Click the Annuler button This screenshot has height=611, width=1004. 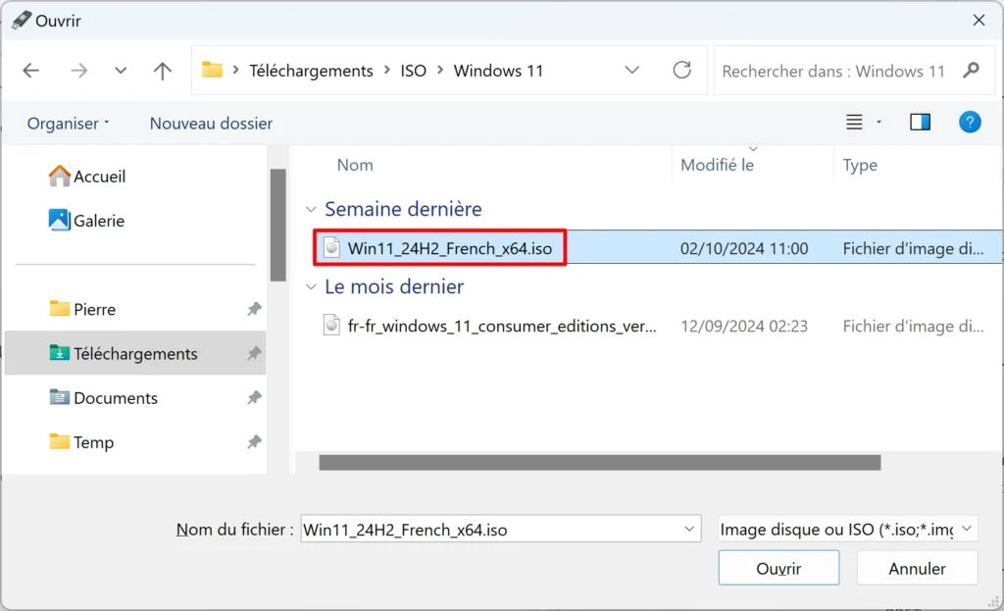pyautogui.click(x=917, y=568)
